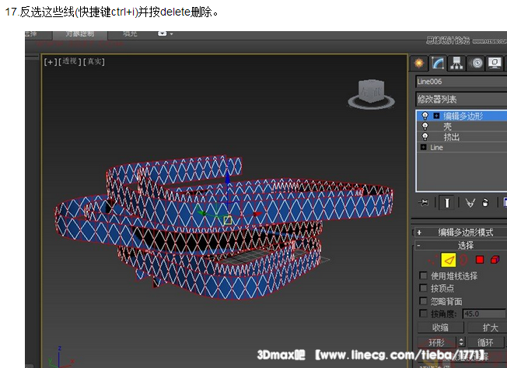Select Vertex sub-object level icon
The image size is (507, 368).
click(x=432, y=260)
